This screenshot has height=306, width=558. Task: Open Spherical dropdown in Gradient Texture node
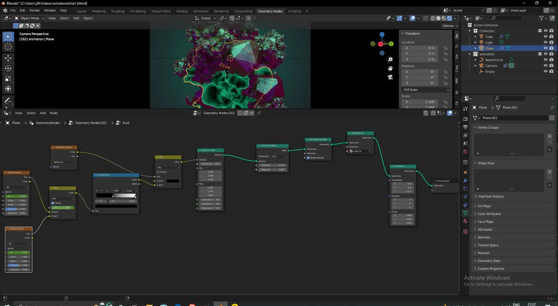(x=65, y=162)
